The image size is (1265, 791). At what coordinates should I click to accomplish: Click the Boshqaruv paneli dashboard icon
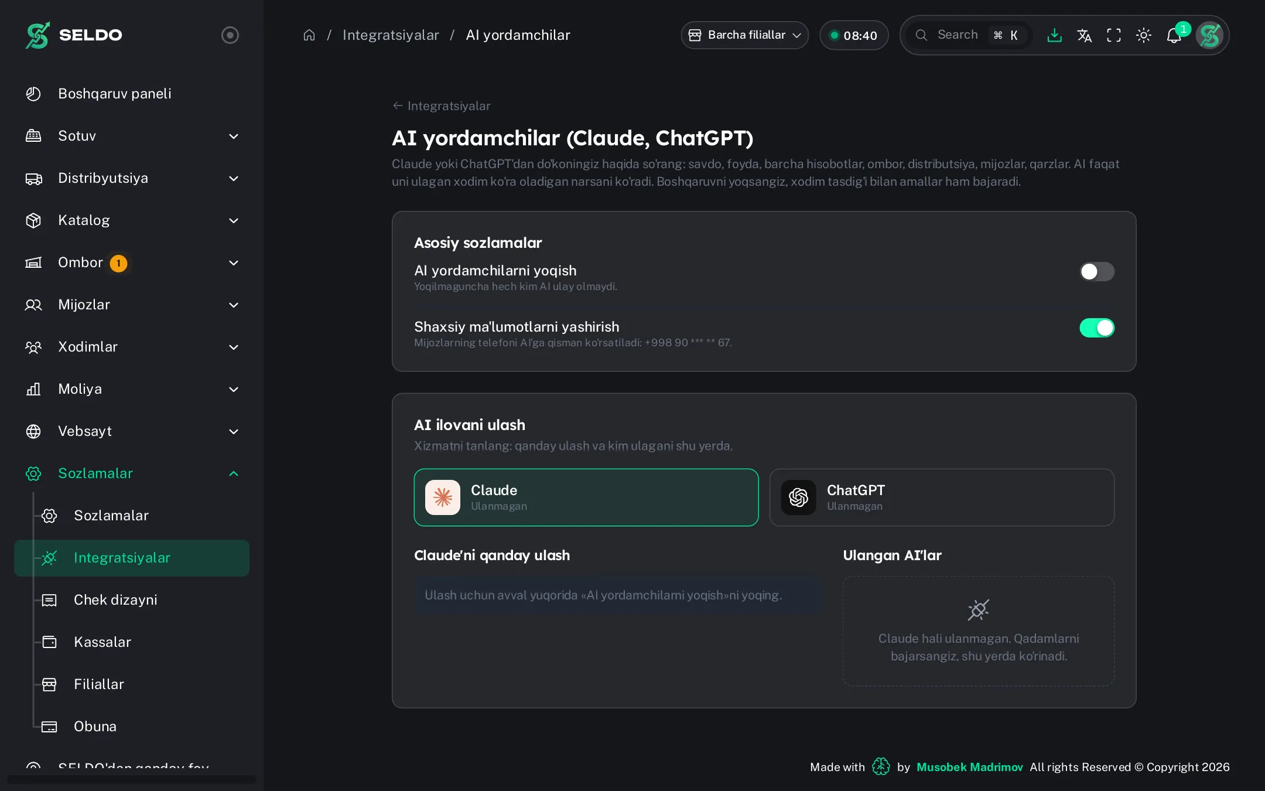[33, 94]
